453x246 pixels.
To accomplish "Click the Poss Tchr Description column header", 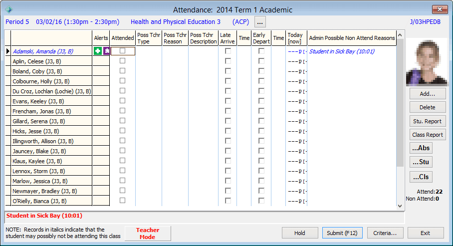I will (x=204, y=38).
